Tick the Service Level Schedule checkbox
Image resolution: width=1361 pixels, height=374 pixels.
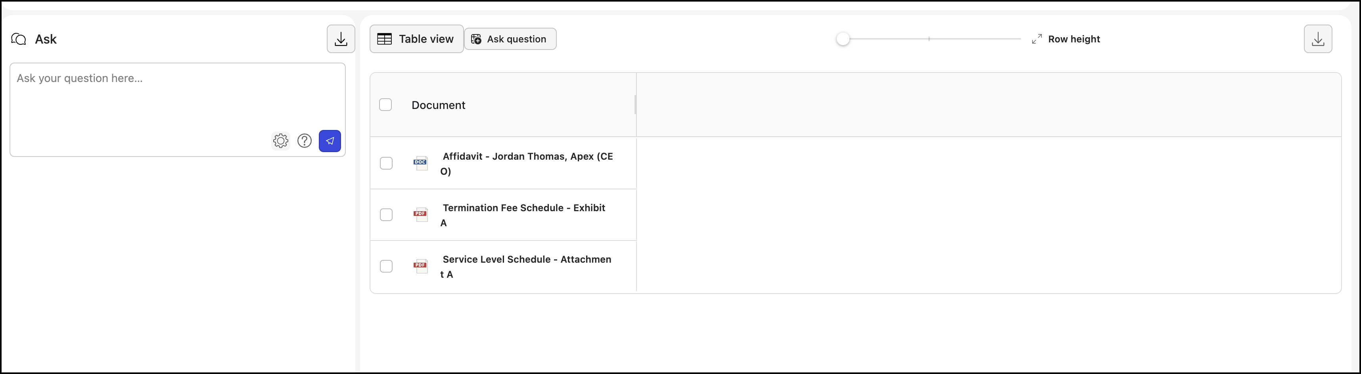pos(386,266)
